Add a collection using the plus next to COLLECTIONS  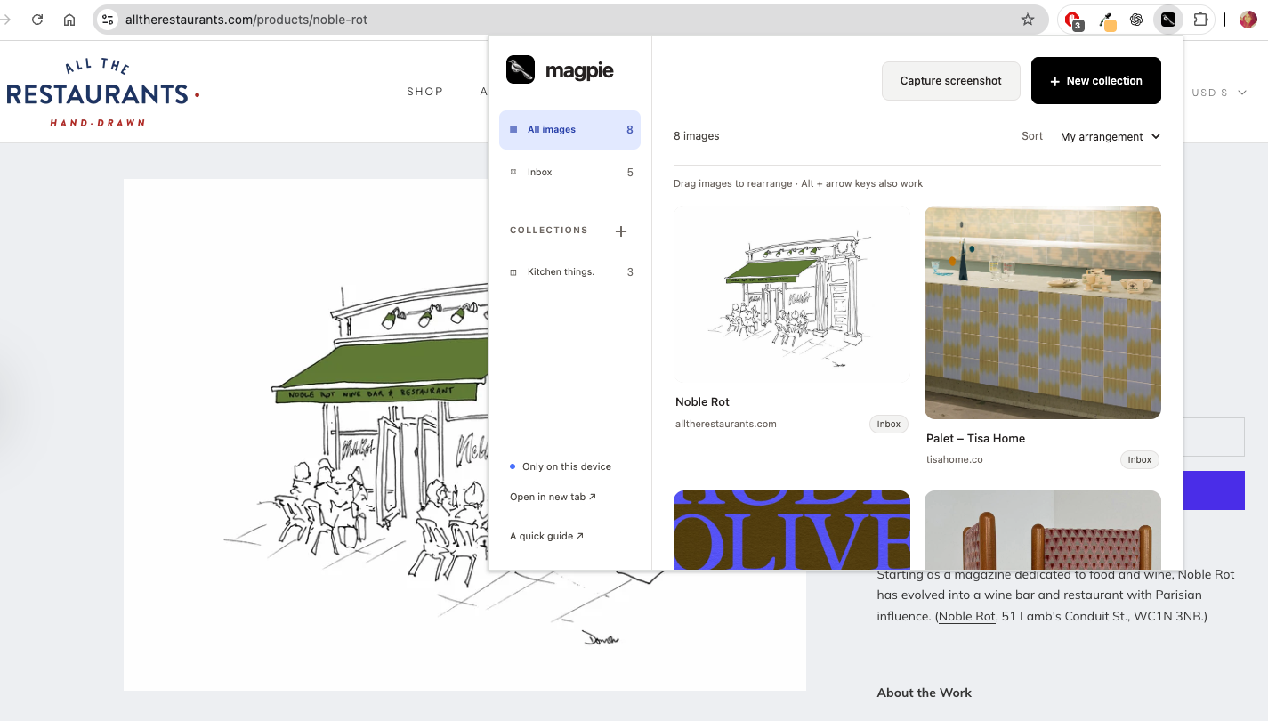coord(621,231)
